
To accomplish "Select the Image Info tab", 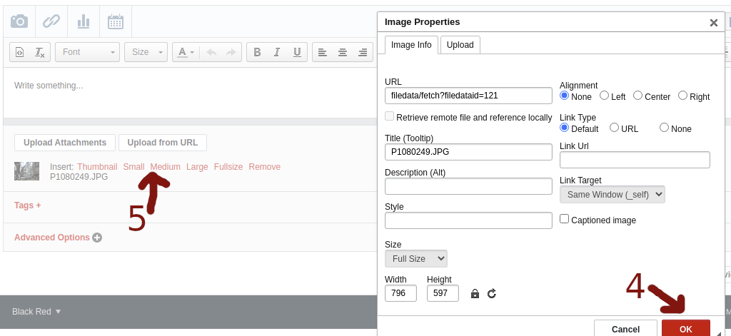I will [x=411, y=44].
